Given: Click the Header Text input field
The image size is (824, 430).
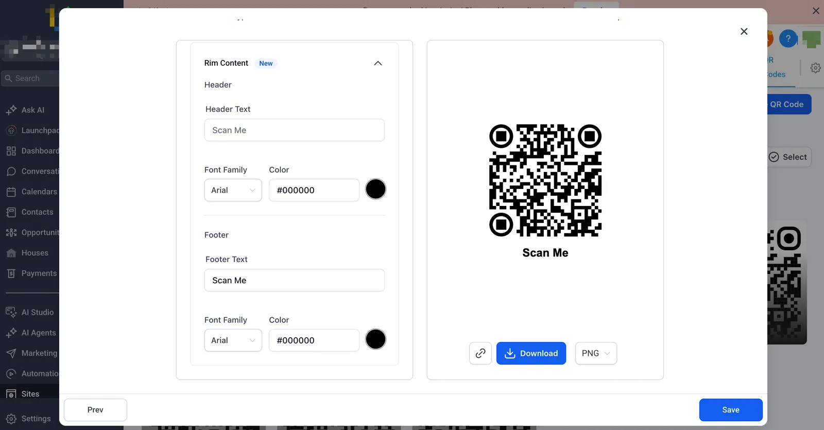Looking at the screenshot, I should tap(295, 130).
